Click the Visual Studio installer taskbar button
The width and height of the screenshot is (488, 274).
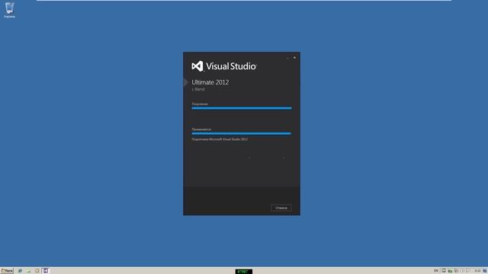click(x=46, y=271)
